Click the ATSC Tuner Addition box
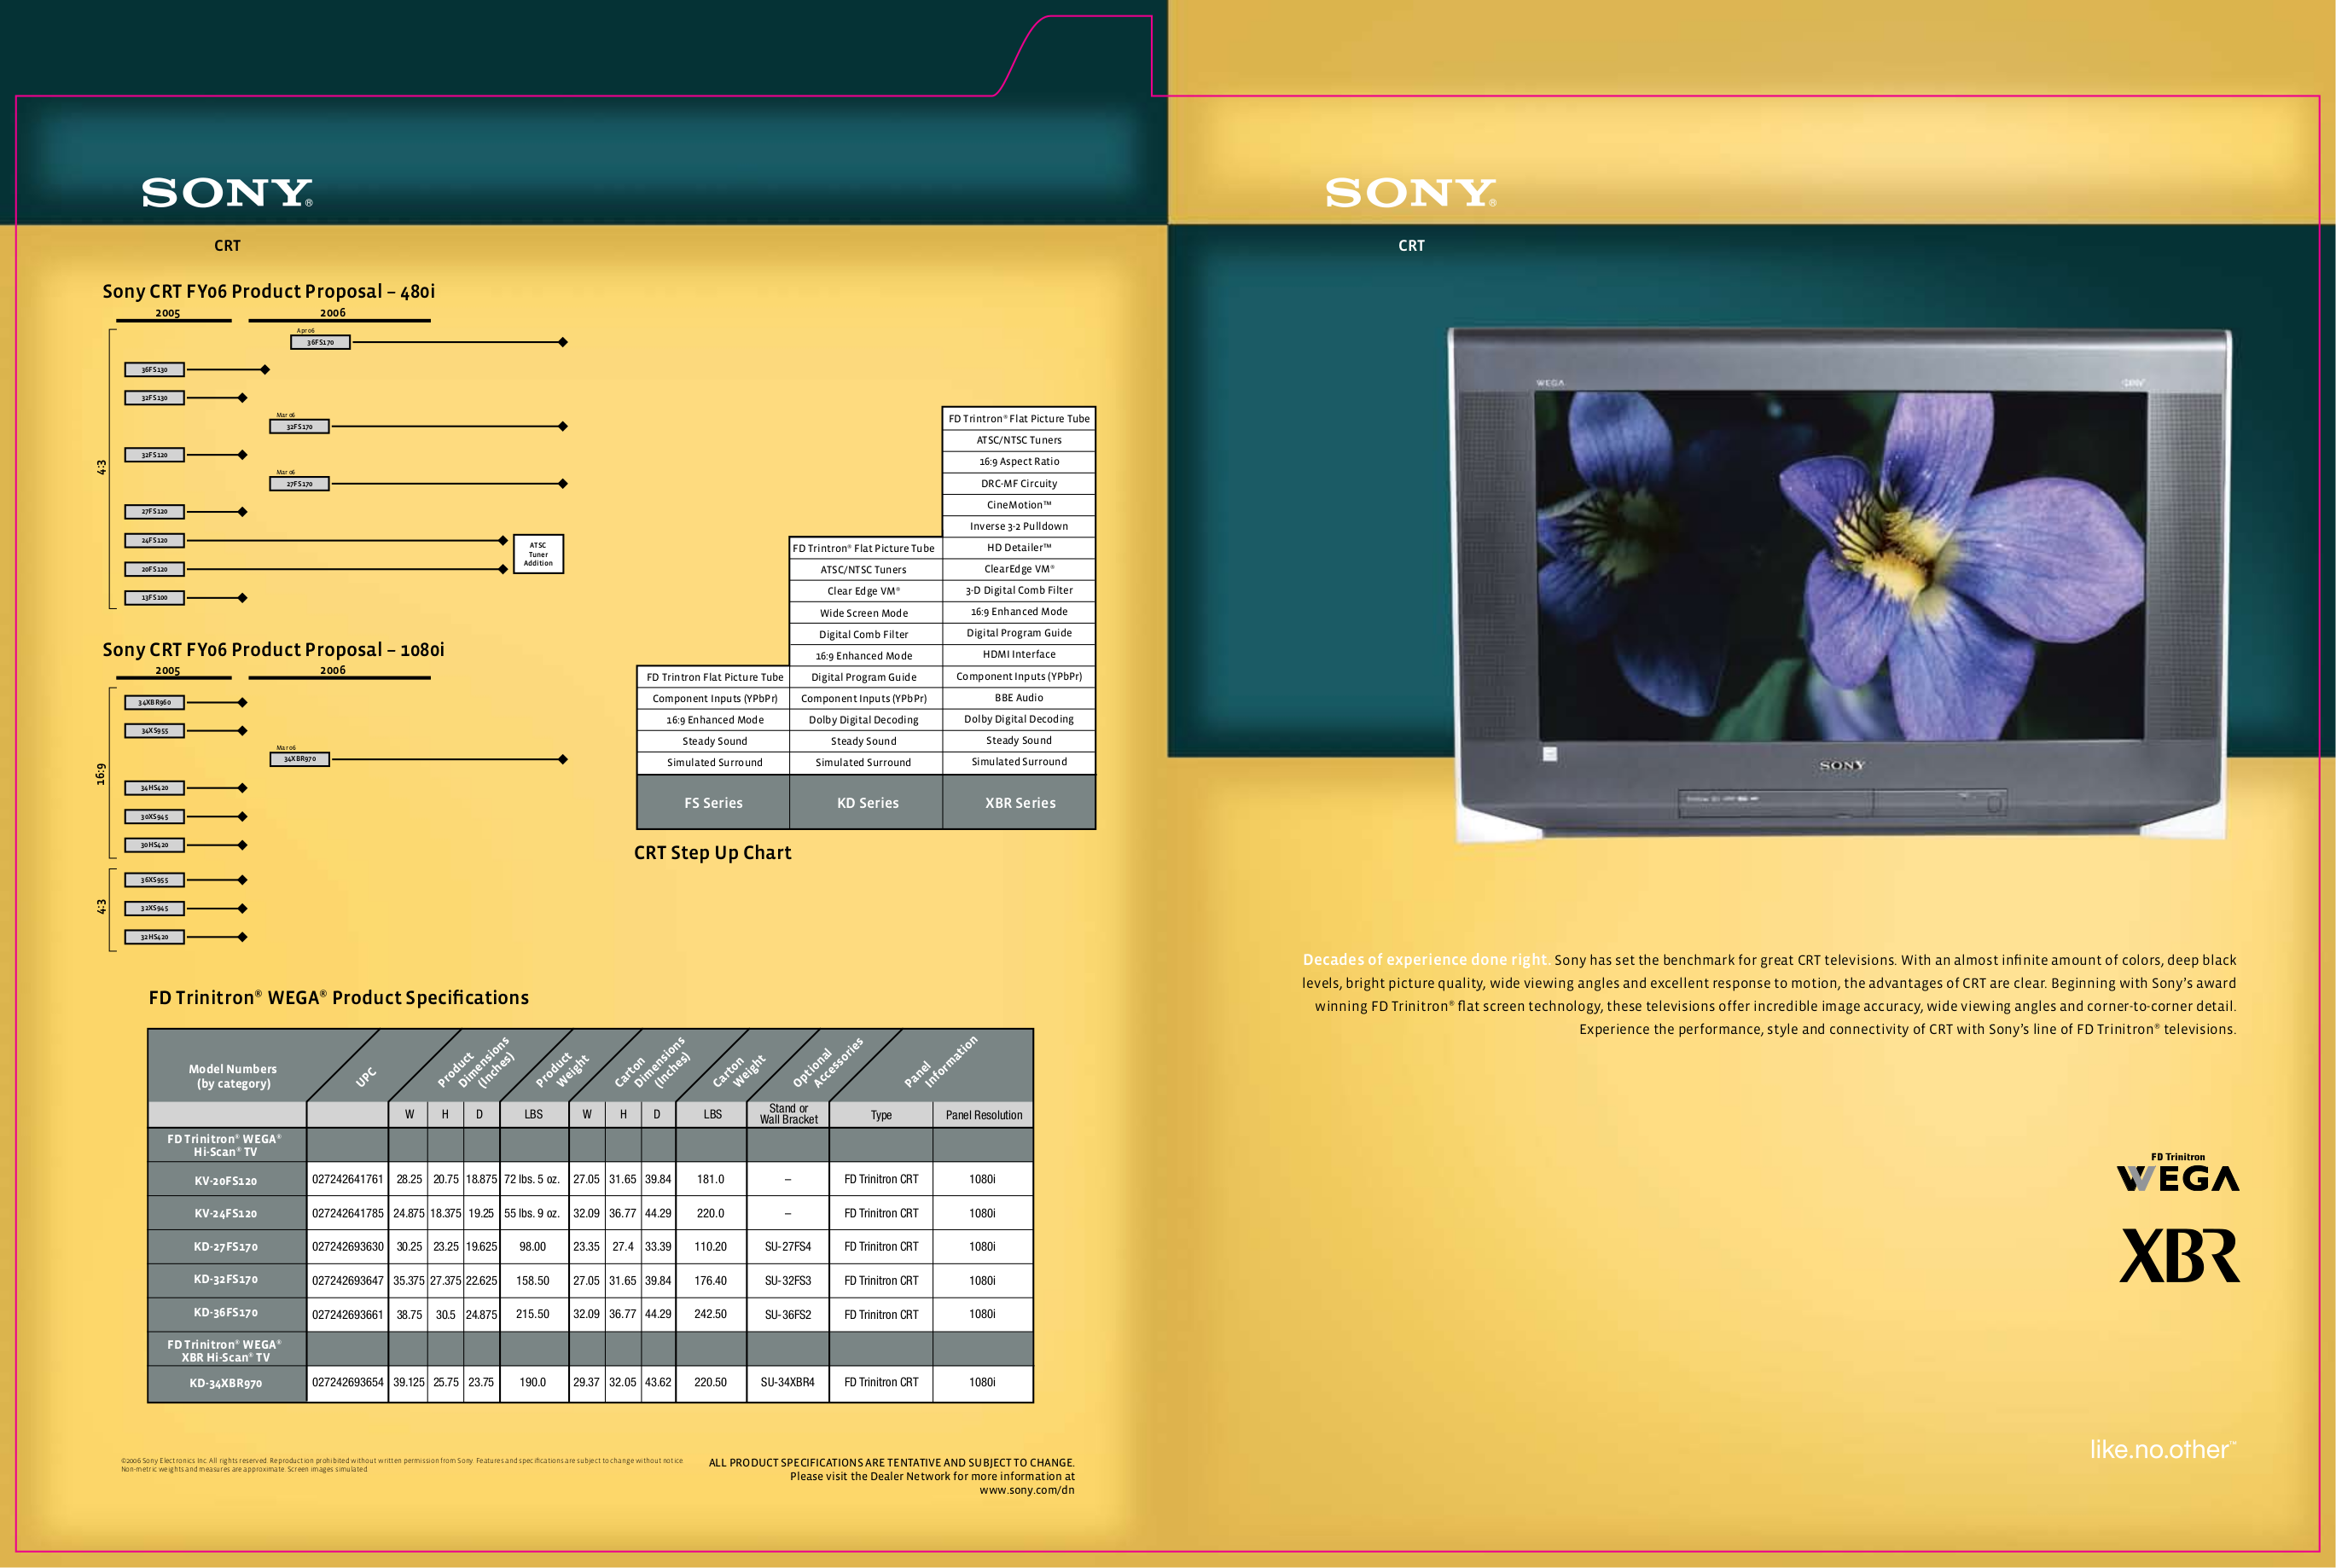 (538, 554)
